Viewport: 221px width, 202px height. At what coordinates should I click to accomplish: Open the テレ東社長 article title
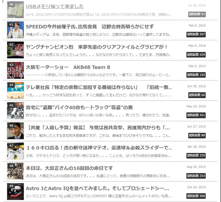99,87
